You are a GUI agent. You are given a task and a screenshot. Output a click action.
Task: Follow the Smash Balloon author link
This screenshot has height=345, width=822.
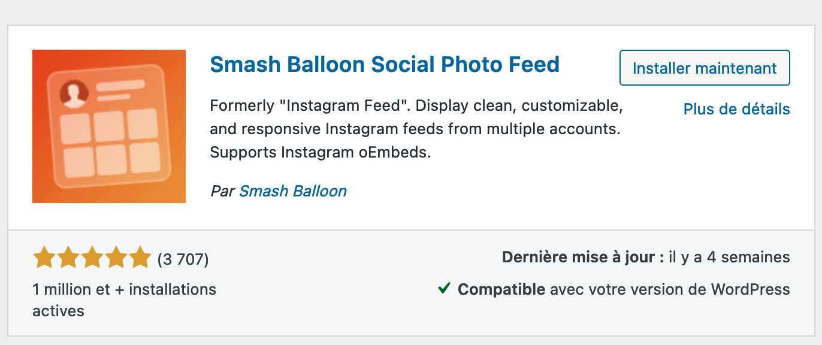(293, 191)
